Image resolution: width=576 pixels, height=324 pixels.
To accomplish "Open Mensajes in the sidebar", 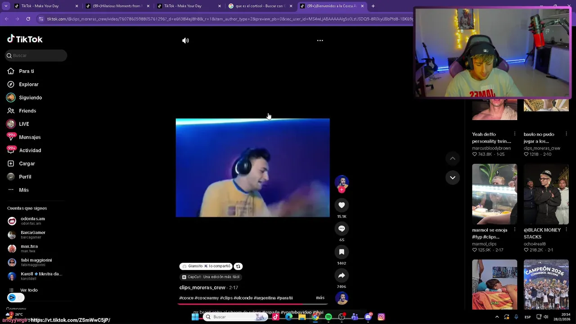I will point(30,137).
